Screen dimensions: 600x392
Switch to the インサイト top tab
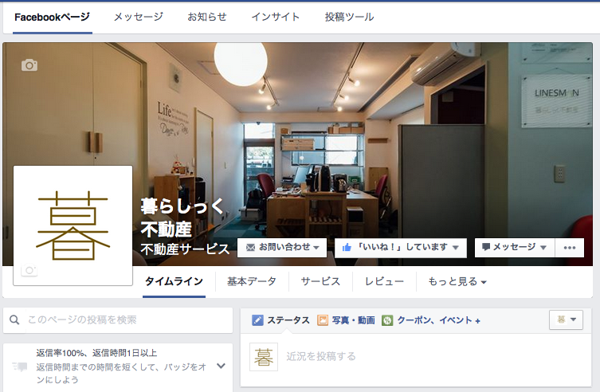pyautogui.click(x=275, y=17)
